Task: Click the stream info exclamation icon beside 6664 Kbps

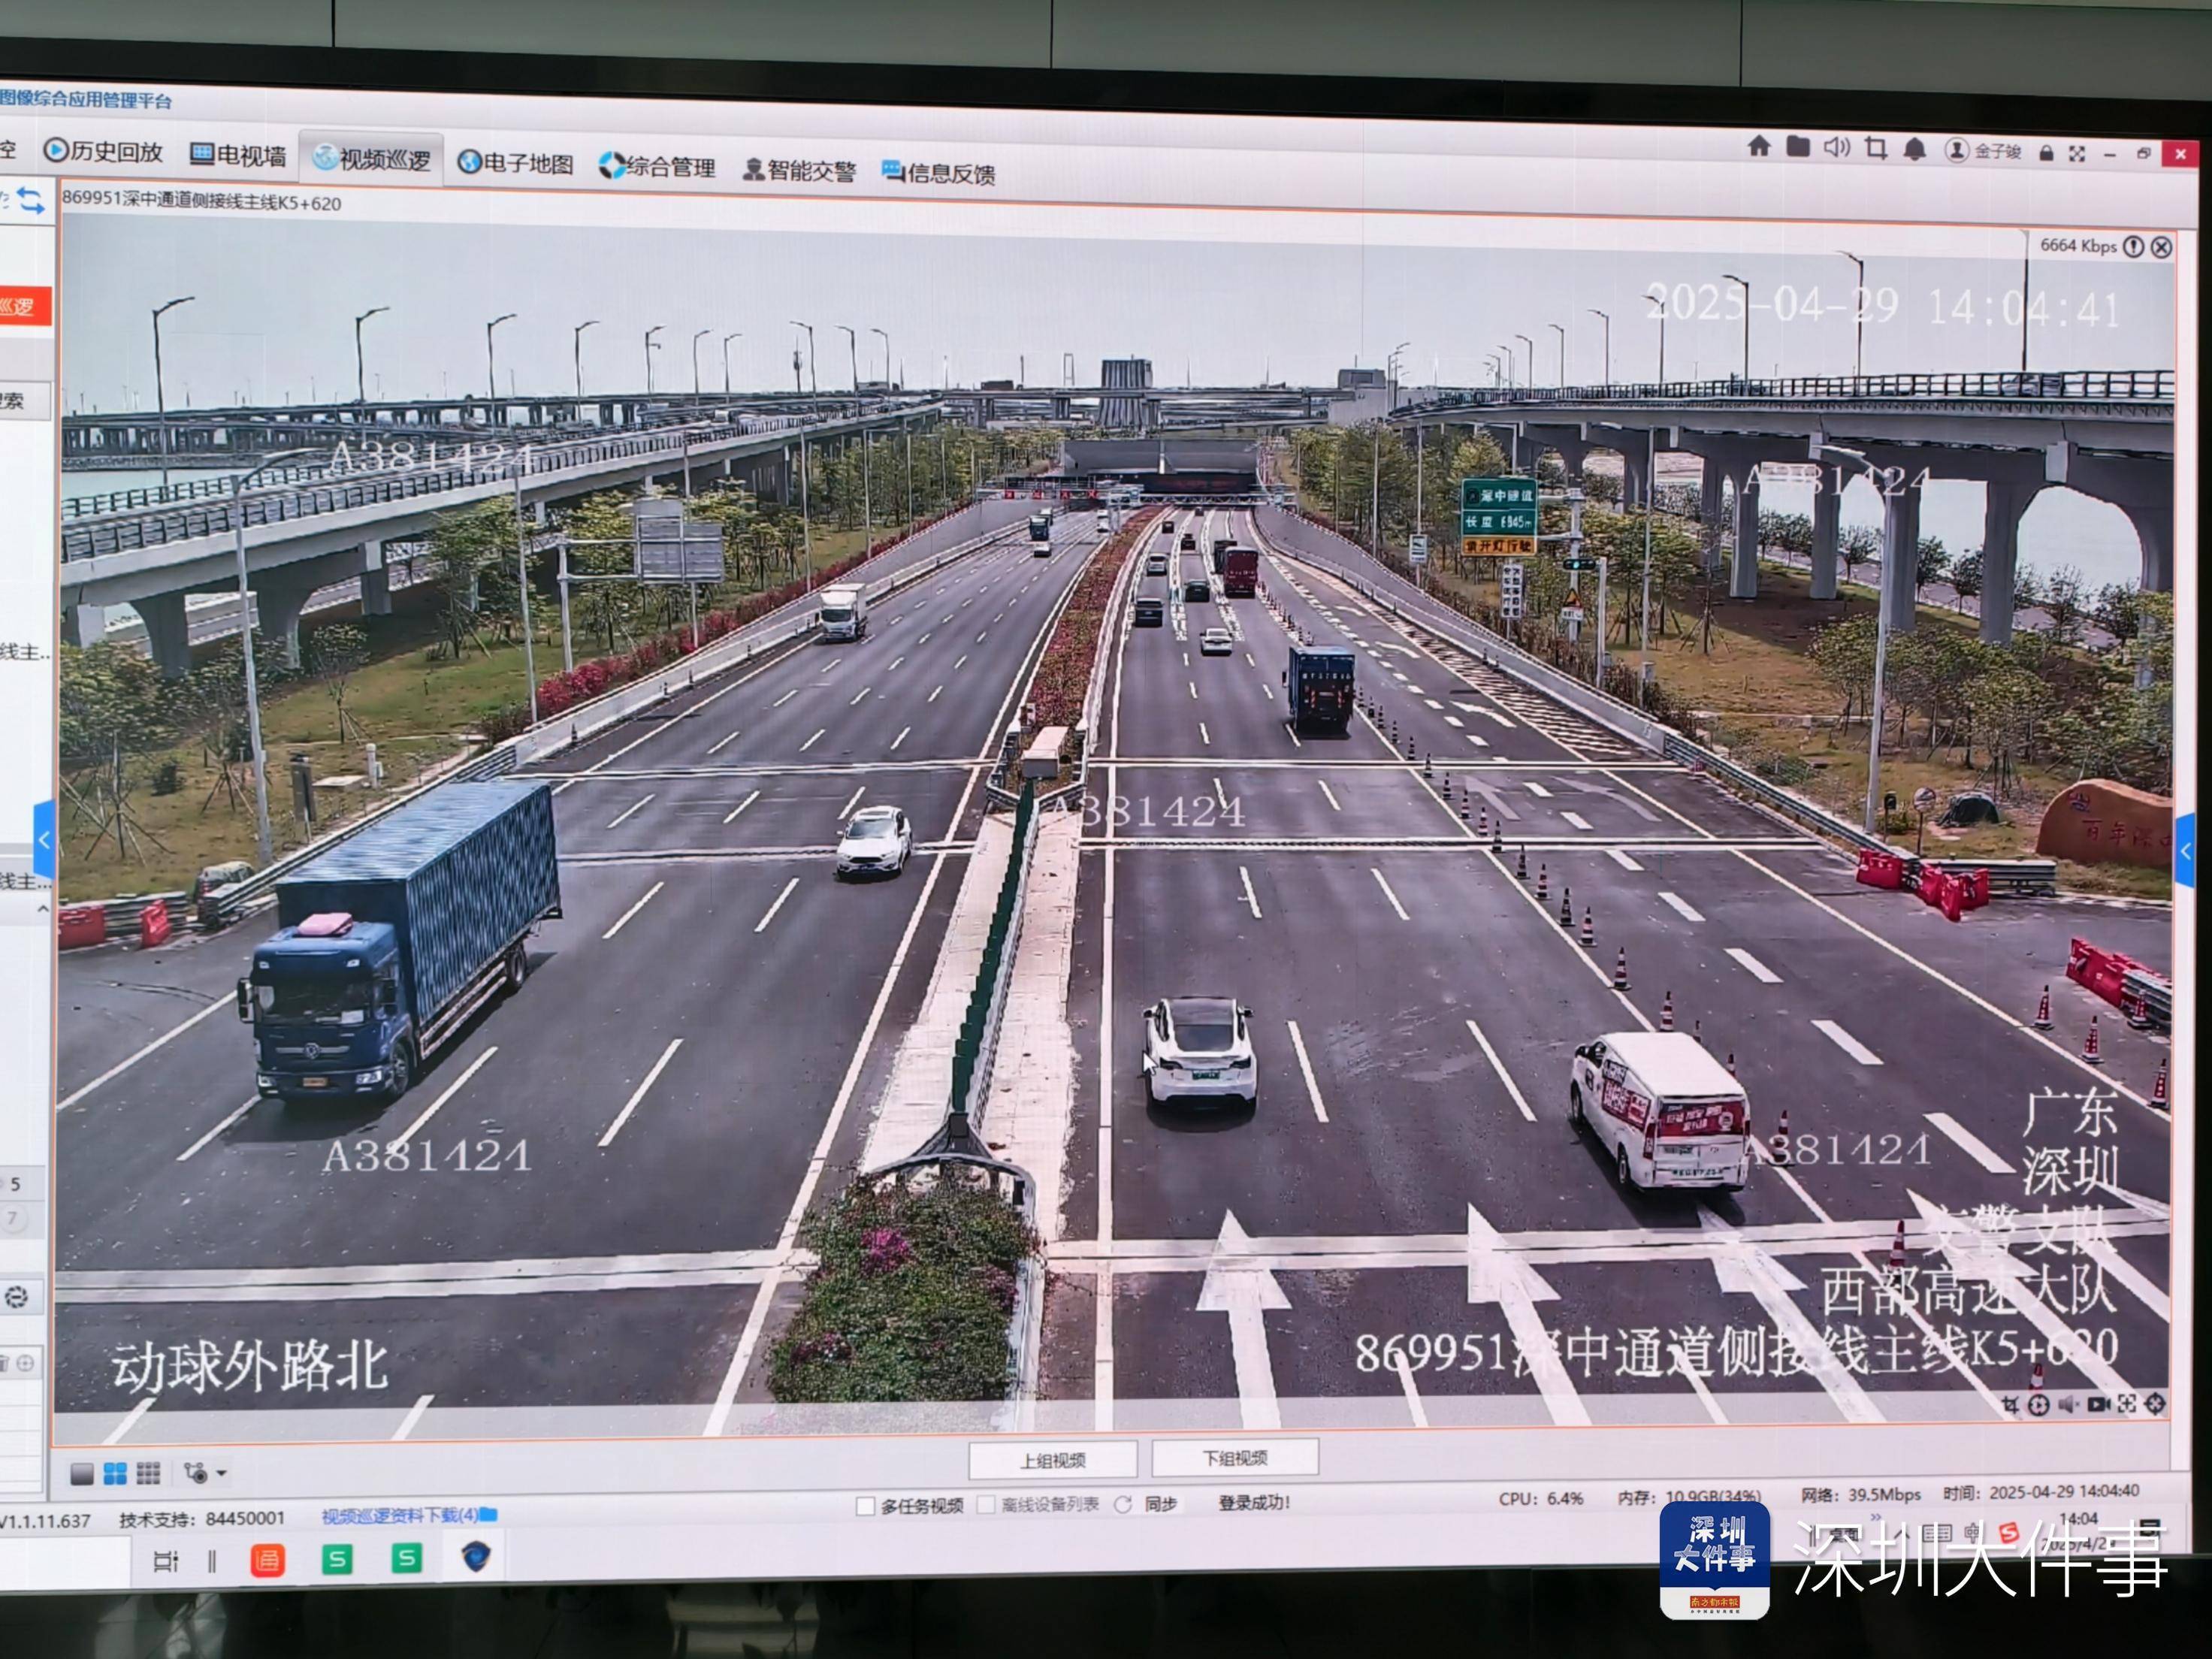Action: point(2133,247)
